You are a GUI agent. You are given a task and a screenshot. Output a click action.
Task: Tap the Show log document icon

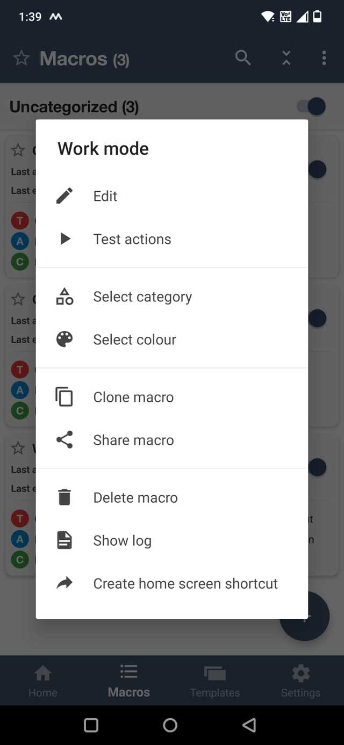(x=64, y=540)
